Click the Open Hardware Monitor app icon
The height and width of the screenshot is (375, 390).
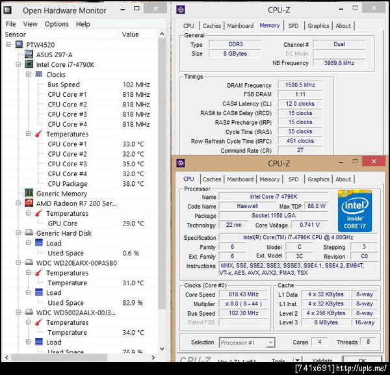pyautogui.click(x=7, y=10)
